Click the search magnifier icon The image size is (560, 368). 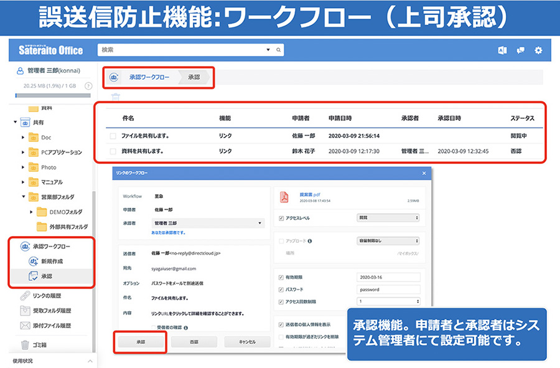278,50
